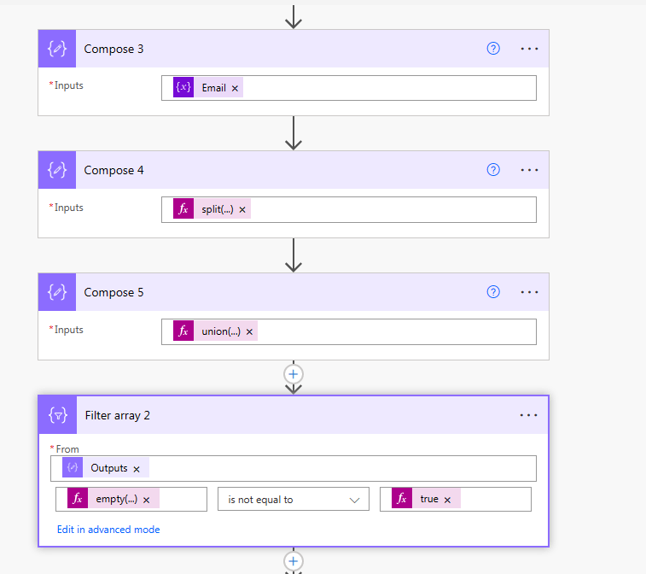Open the Filter array 2 ellipsis menu

tap(528, 415)
